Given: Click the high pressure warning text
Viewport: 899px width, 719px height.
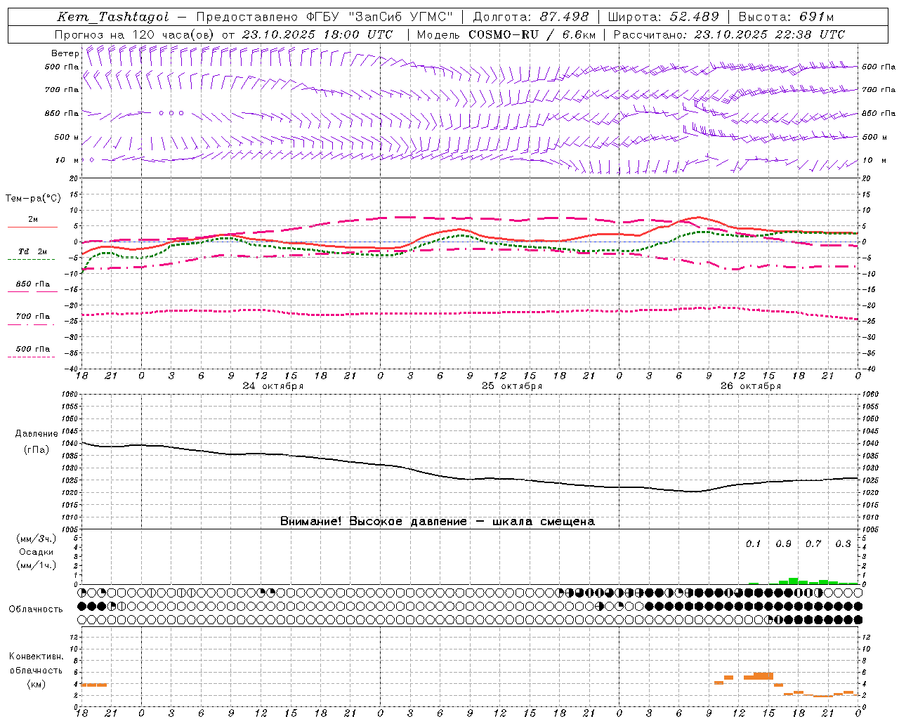Looking at the screenshot, I should point(438,522).
